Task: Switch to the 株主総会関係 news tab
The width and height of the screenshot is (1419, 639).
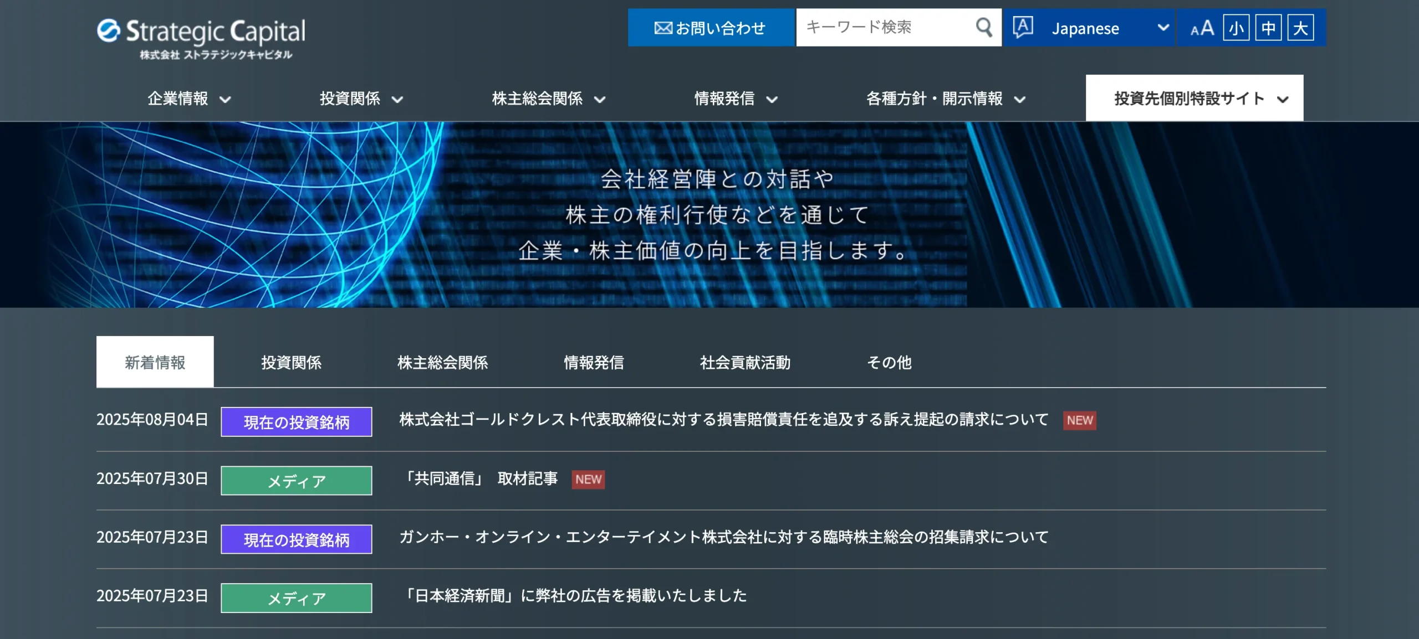Action: (442, 362)
